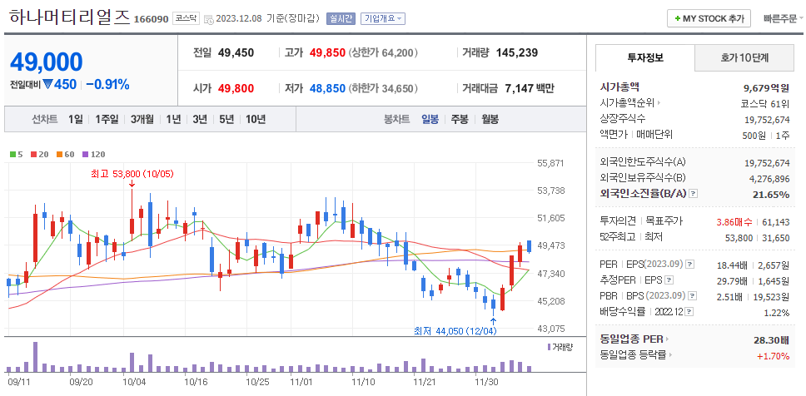Click the calendar clock icon beside 2023.12.08
This screenshot has width=806, height=396.
[209, 19]
